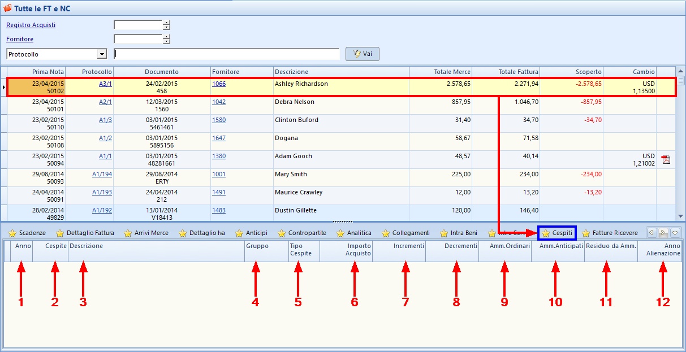Open the PDF attachment icon for Adam Gooch
This screenshot has height=352, width=686.
pos(666,159)
